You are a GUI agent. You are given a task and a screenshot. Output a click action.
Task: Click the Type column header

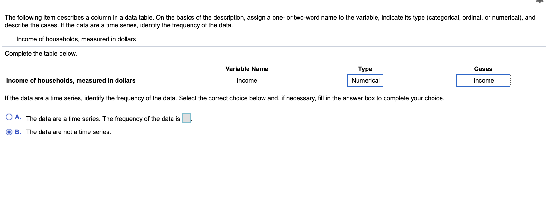coord(365,69)
